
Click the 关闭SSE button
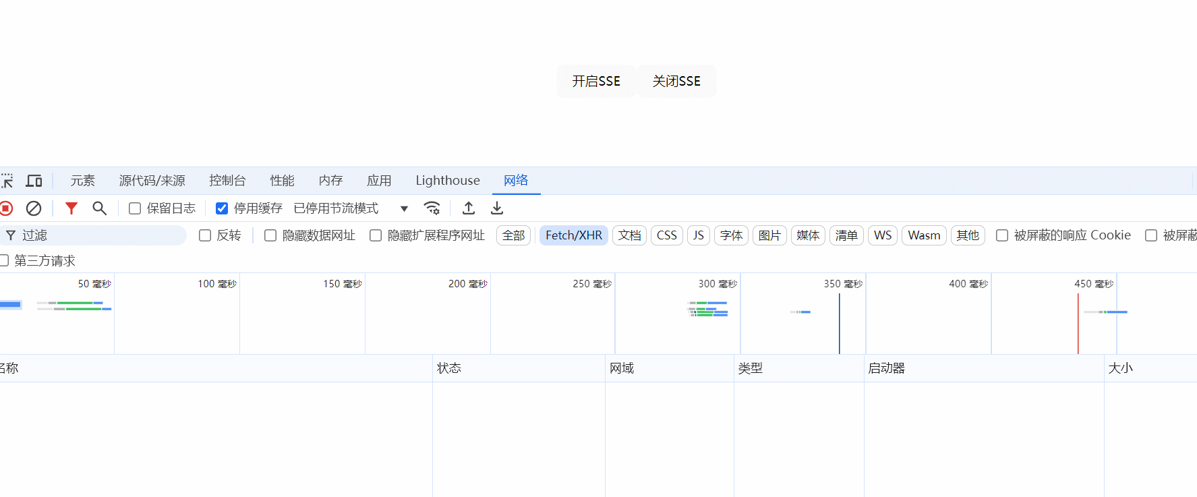pos(676,82)
